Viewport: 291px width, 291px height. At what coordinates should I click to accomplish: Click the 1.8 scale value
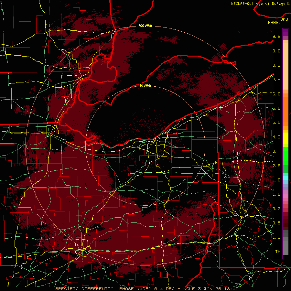[x=276, y=180]
